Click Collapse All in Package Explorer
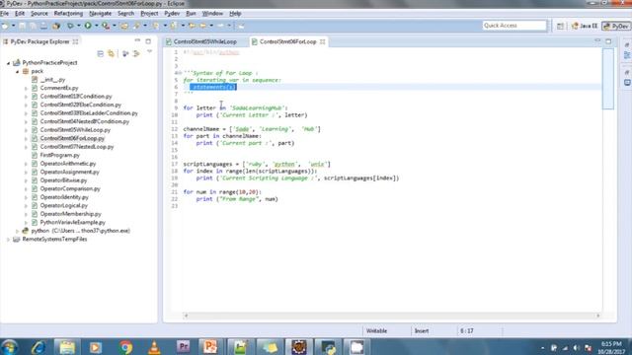Viewport: 632px width, 355px height. coord(101,53)
